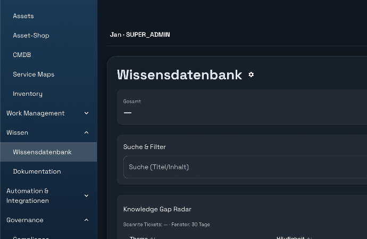Focus the Suche (Titel/Inhalt) search field
The height and width of the screenshot is (239, 367).
(245, 167)
